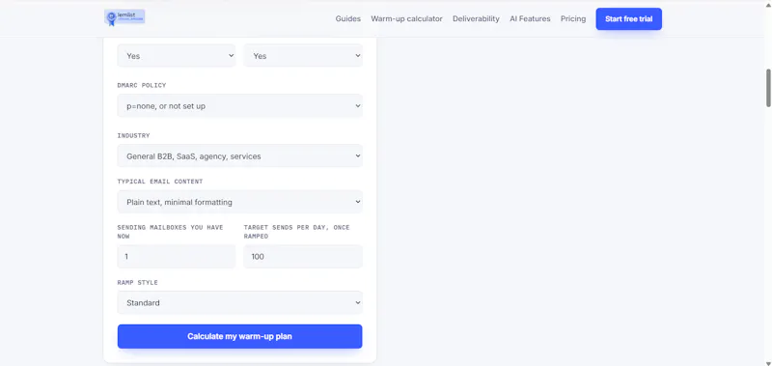Image resolution: width=772 pixels, height=366 pixels.
Task: Click the TYPICAL EMAIL CONTENT label
Action: pyautogui.click(x=160, y=182)
